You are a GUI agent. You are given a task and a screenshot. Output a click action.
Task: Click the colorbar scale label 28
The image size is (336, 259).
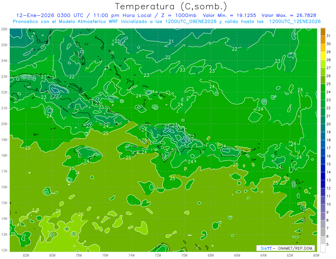click(329, 60)
